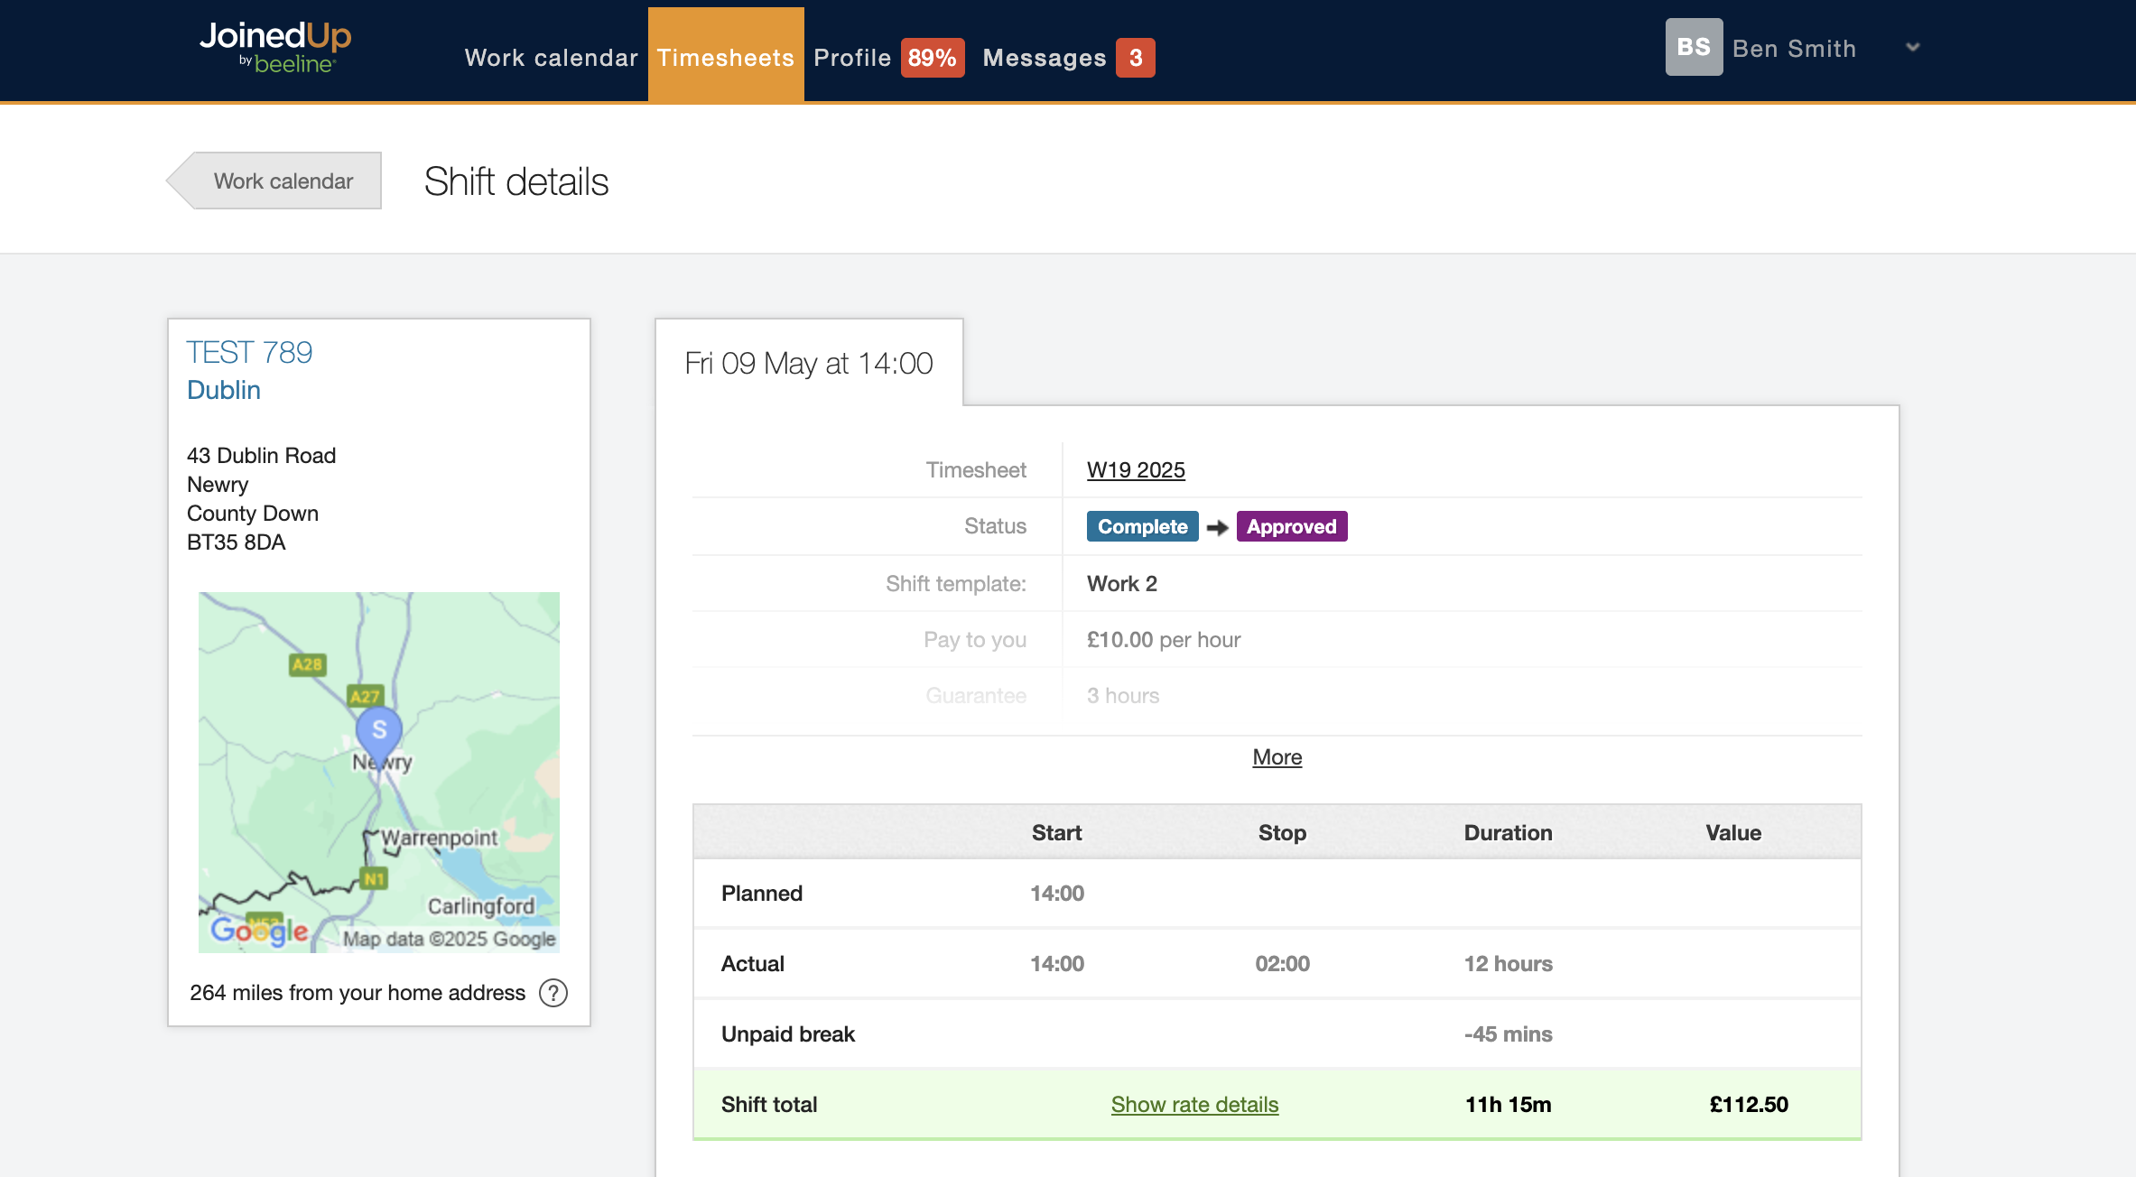Click the Dublin location link
This screenshot has width=2136, height=1177.
coord(224,390)
